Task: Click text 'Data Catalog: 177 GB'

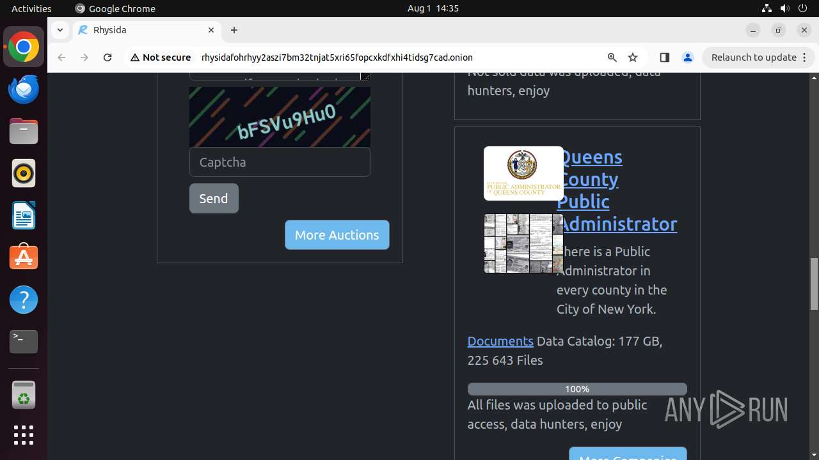Action: (x=600, y=341)
